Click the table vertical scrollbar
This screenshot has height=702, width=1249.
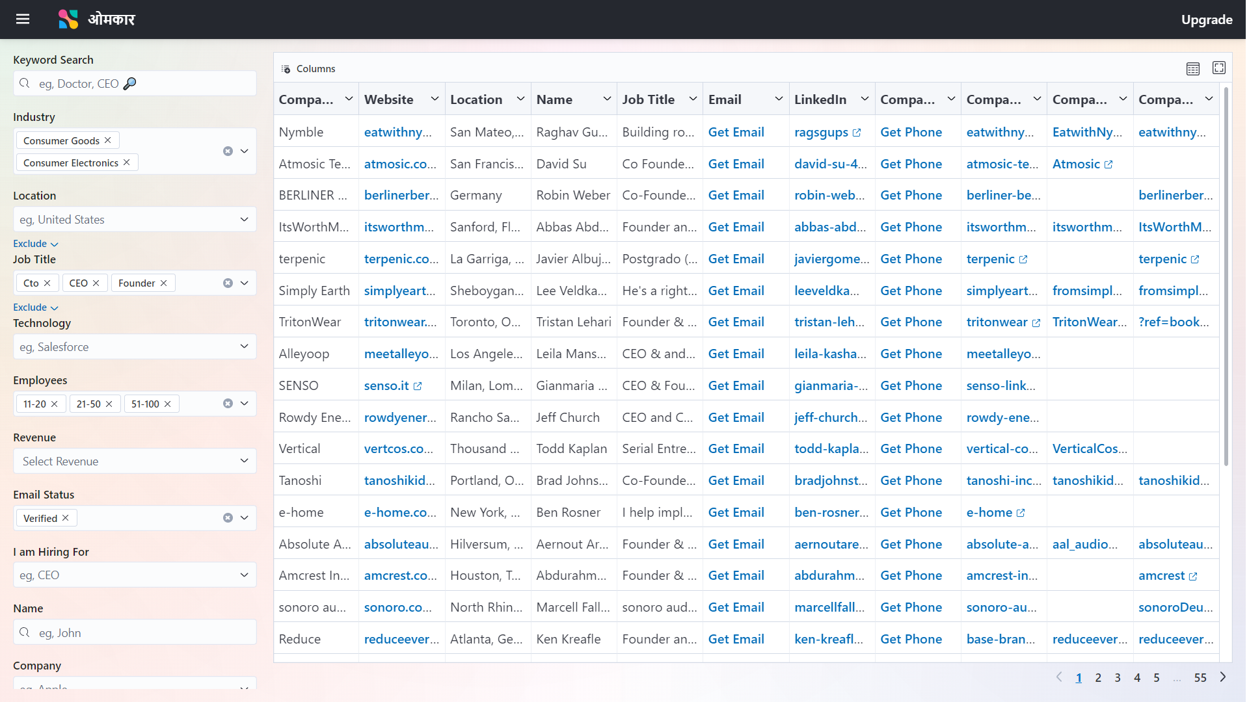pyautogui.click(x=1226, y=276)
